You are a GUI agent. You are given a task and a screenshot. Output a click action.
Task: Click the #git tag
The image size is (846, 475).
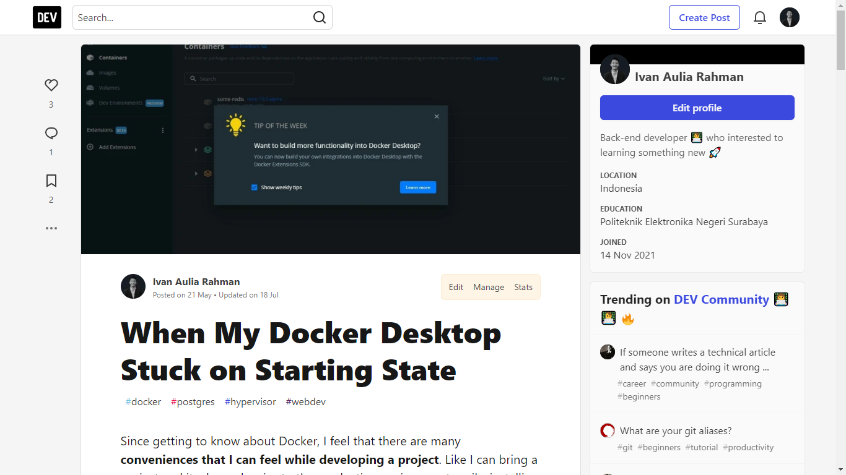[625, 447]
